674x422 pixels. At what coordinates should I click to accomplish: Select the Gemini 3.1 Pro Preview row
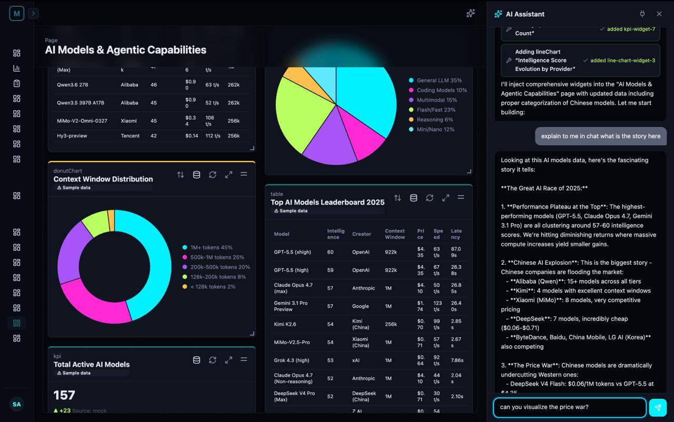click(369, 306)
